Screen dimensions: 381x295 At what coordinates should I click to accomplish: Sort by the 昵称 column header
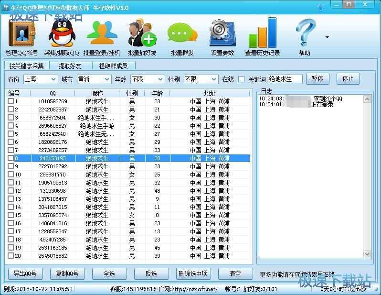(97, 93)
